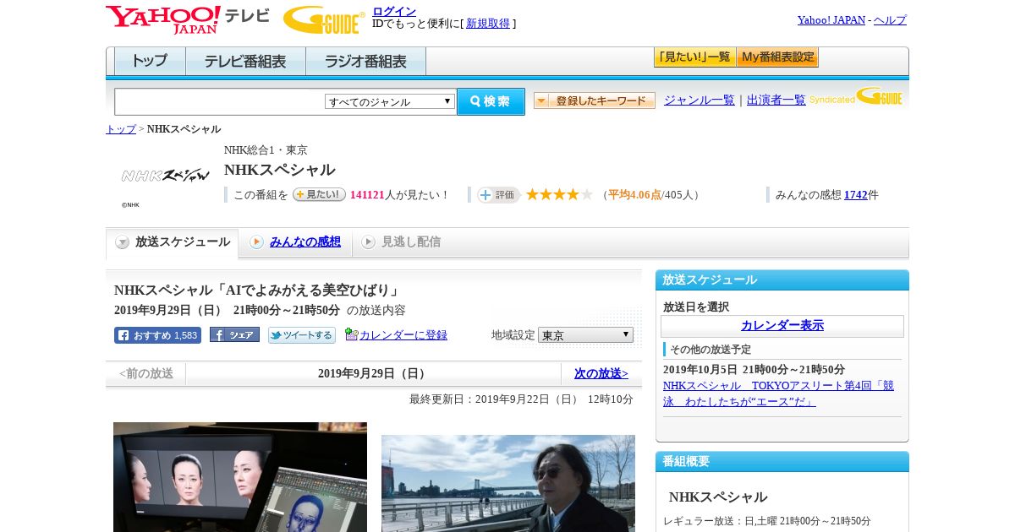Open ジャンル一覧 link

pos(699,100)
